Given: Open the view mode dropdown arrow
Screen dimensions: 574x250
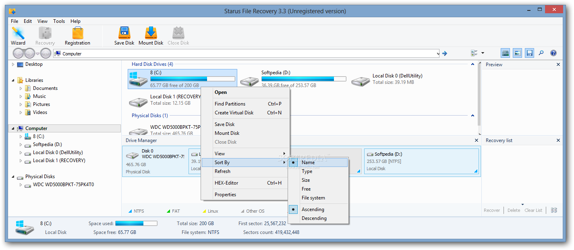Looking at the screenshot, I should [x=483, y=53].
